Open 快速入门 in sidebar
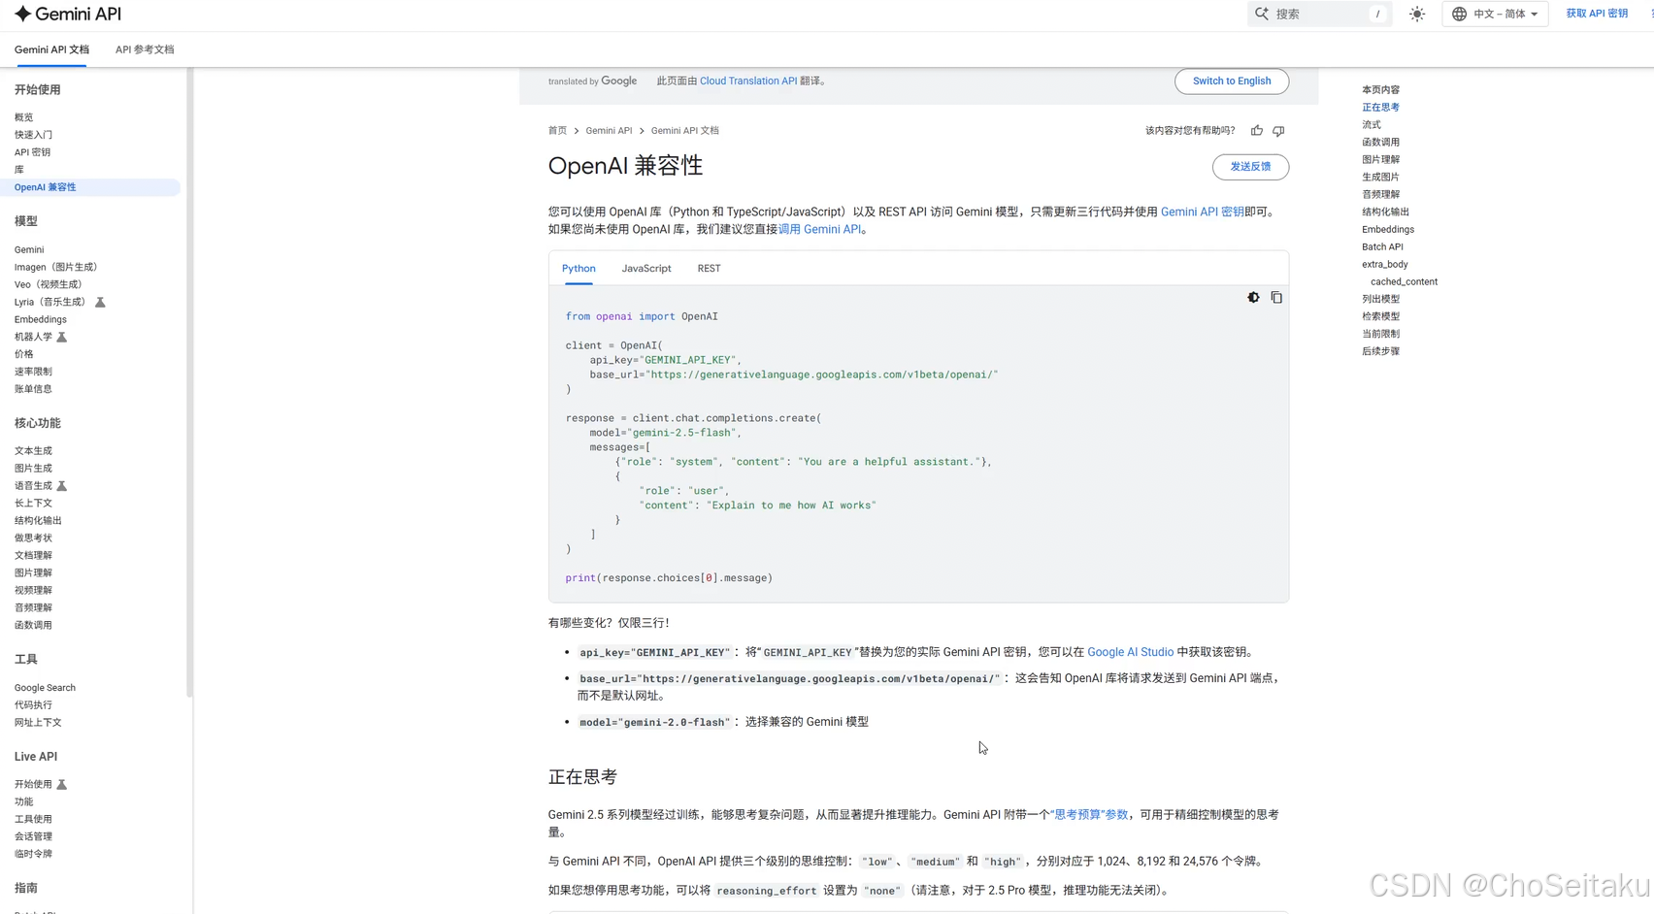This screenshot has height=914, width=1654. (x=33, y=135)
